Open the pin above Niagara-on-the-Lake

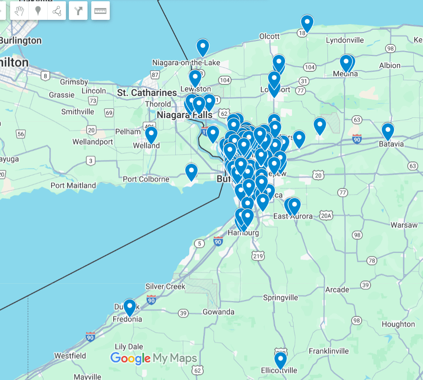tap(203, 46)
